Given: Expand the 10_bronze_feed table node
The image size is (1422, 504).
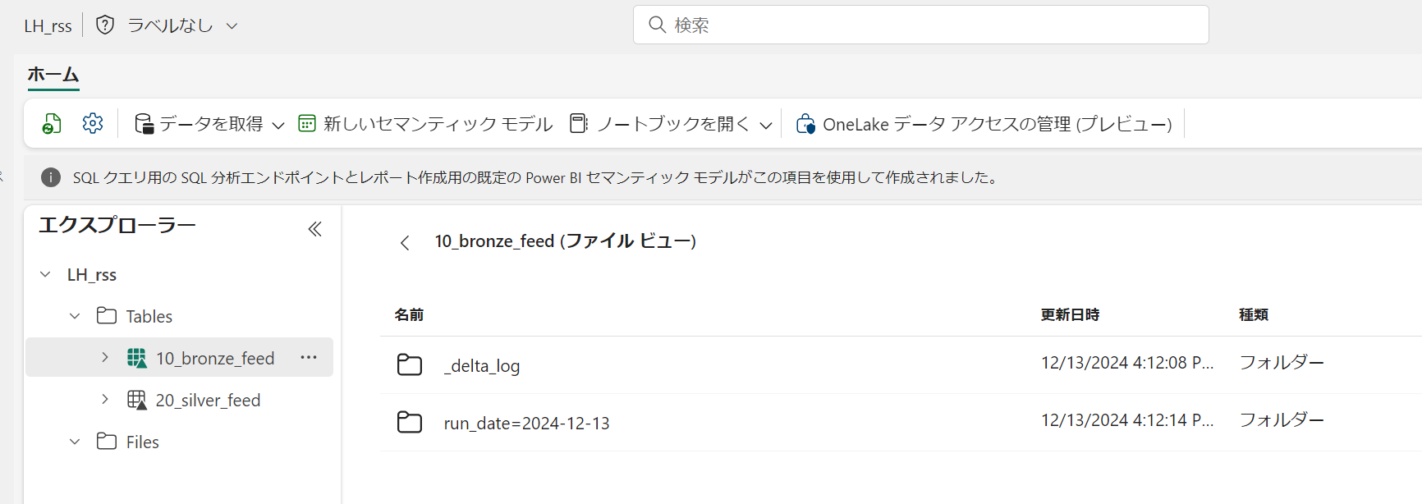Looking at the screenshot, I should pyautogui.click(x=105, y=357).
